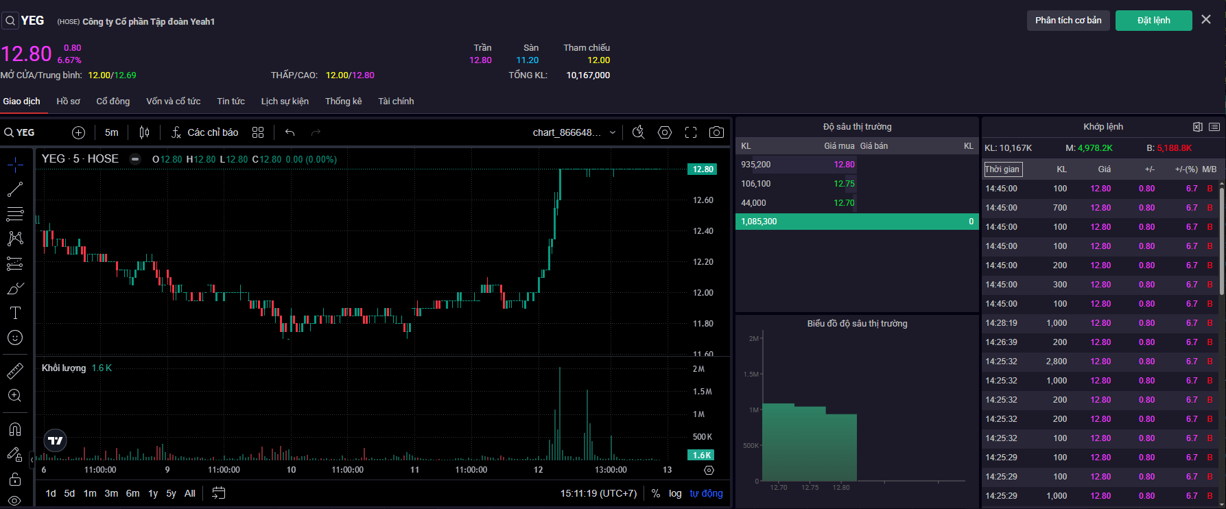Image resolution: width=1226 pixels, height=509 pixels.
Task: Open the quick search lightning icon
Action: click(639, 132)
